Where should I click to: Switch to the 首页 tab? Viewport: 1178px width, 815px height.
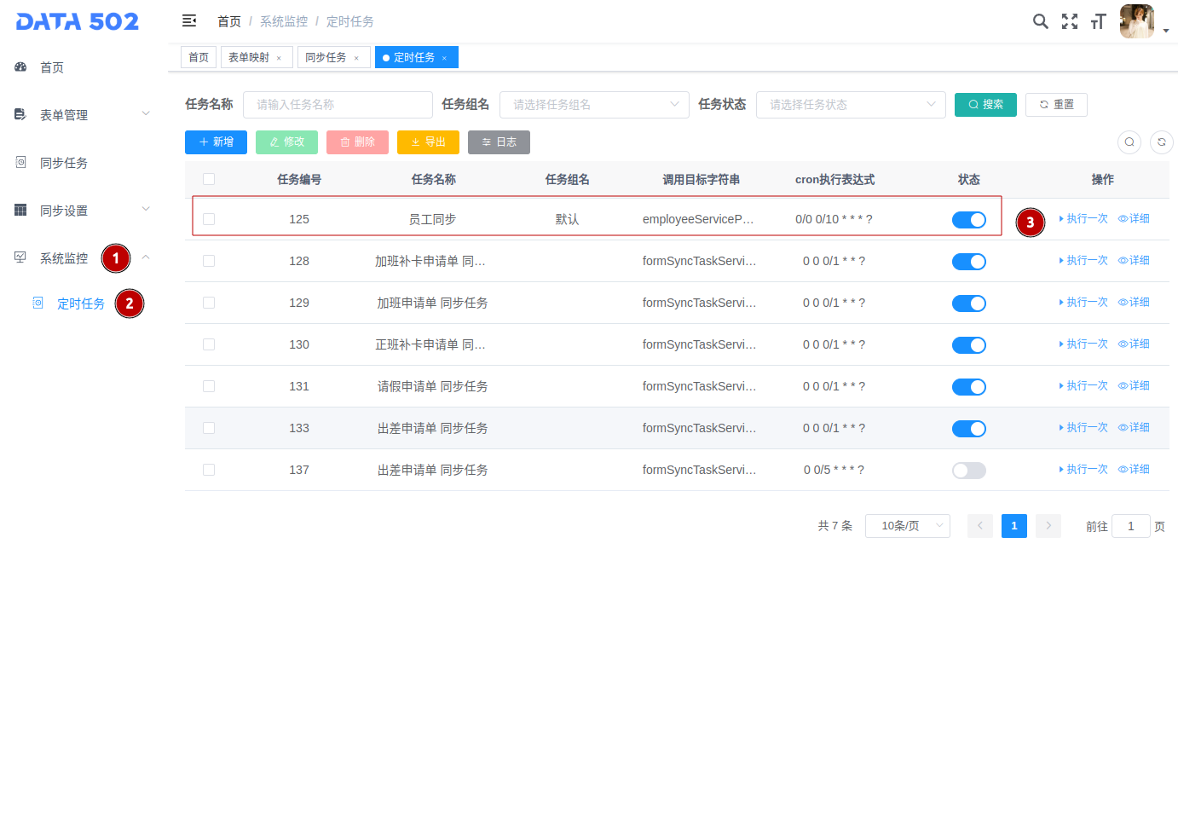tap(199, 57)
